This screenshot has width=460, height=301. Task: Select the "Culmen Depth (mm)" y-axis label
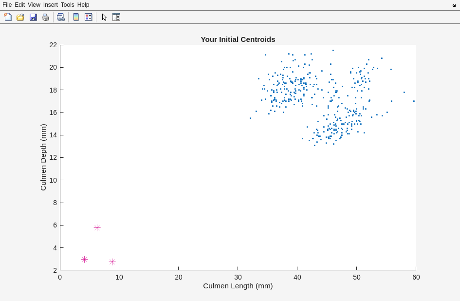pyautogui.click(x=43, y=157)
